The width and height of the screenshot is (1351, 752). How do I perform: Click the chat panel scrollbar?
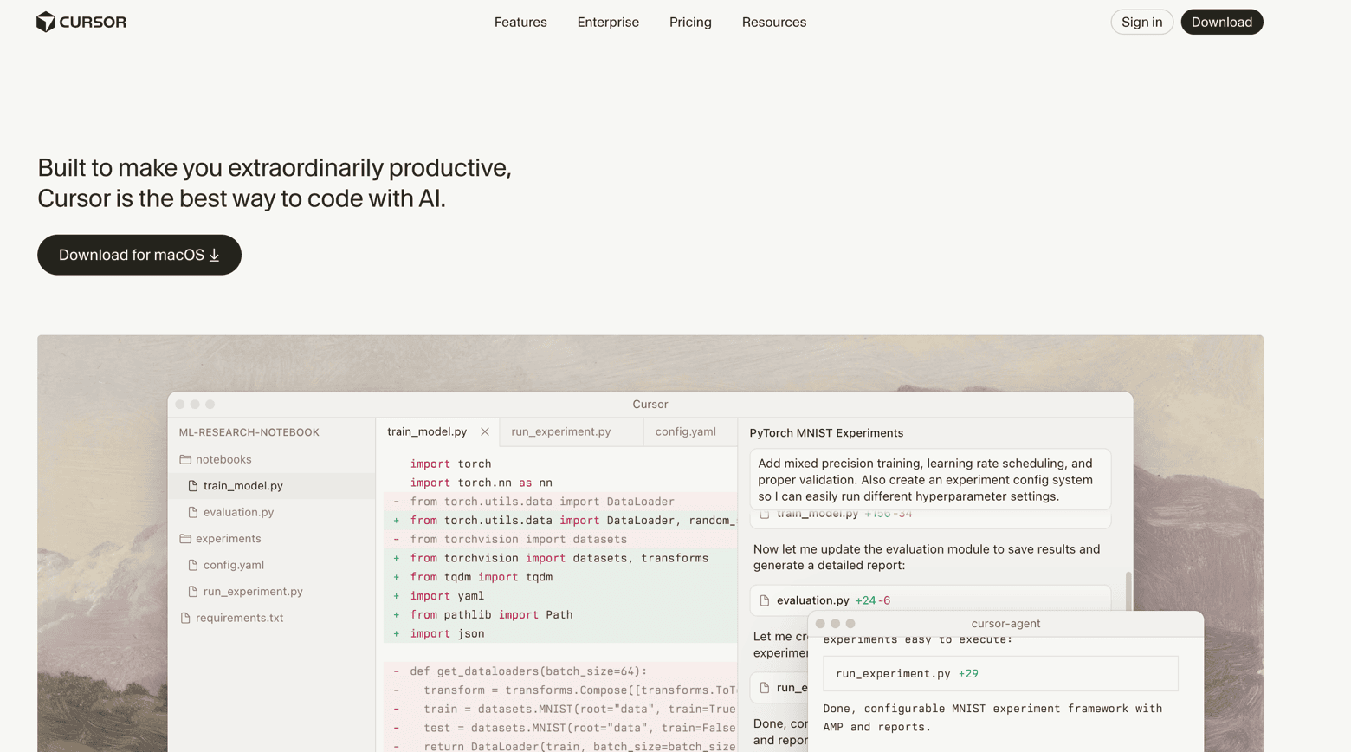click(x=1128, y=589)
